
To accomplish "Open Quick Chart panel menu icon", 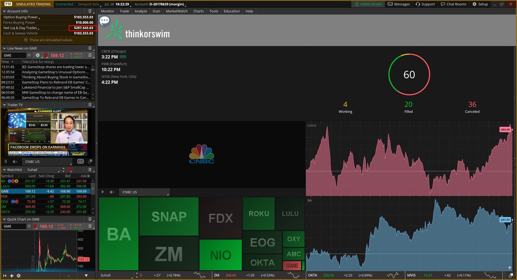I will click(90, 219).
